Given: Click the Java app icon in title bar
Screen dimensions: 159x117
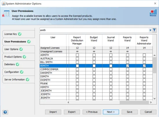Looking at the screenshot, I should (4, 3).
